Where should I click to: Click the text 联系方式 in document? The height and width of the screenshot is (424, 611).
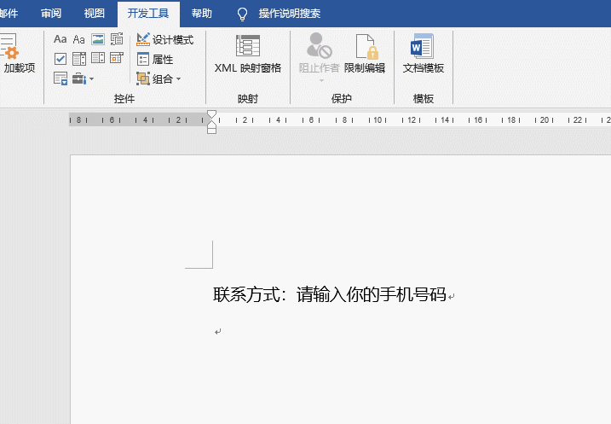(246, 294)
